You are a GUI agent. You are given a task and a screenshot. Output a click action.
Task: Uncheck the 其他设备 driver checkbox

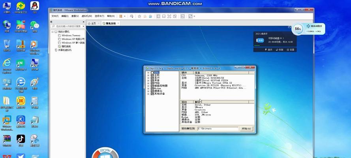point(152,94)
